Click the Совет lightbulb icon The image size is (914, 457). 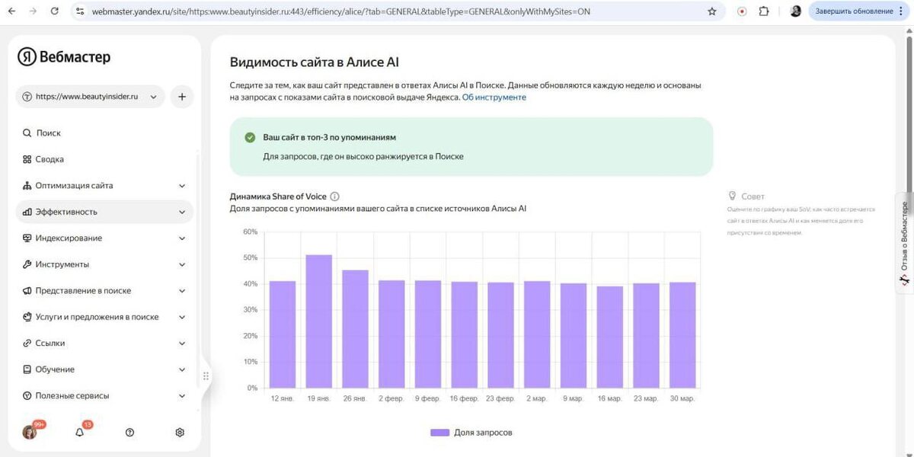[x=733, y=196]
